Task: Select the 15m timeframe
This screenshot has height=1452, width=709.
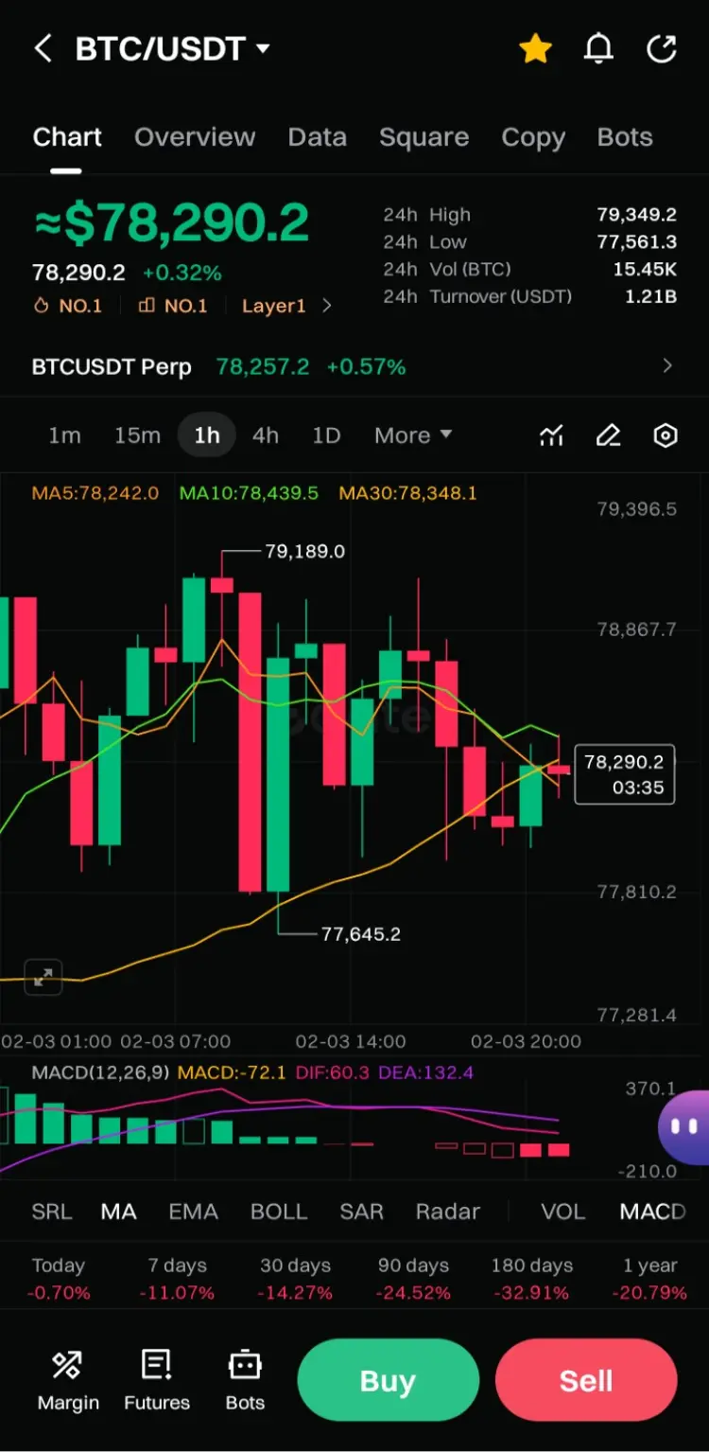Action: [x=137, y=435]
